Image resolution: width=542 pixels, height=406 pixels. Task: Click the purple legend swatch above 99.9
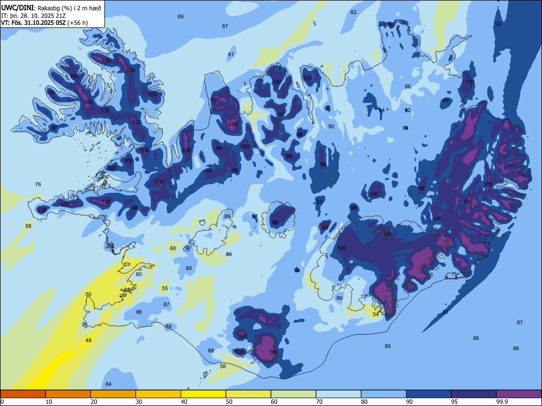click(519, 394)
